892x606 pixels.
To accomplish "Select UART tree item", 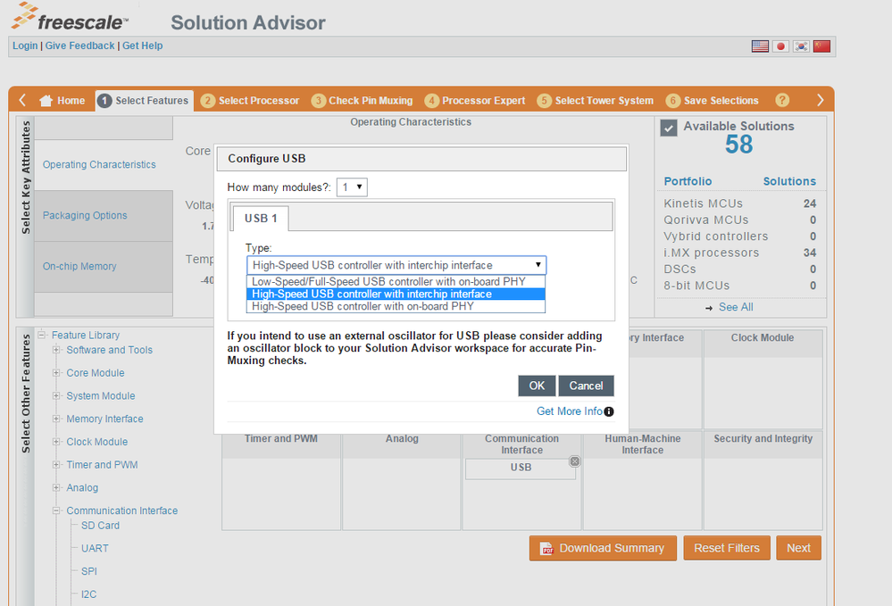I will pyautogui.click(x=95, y=549).
